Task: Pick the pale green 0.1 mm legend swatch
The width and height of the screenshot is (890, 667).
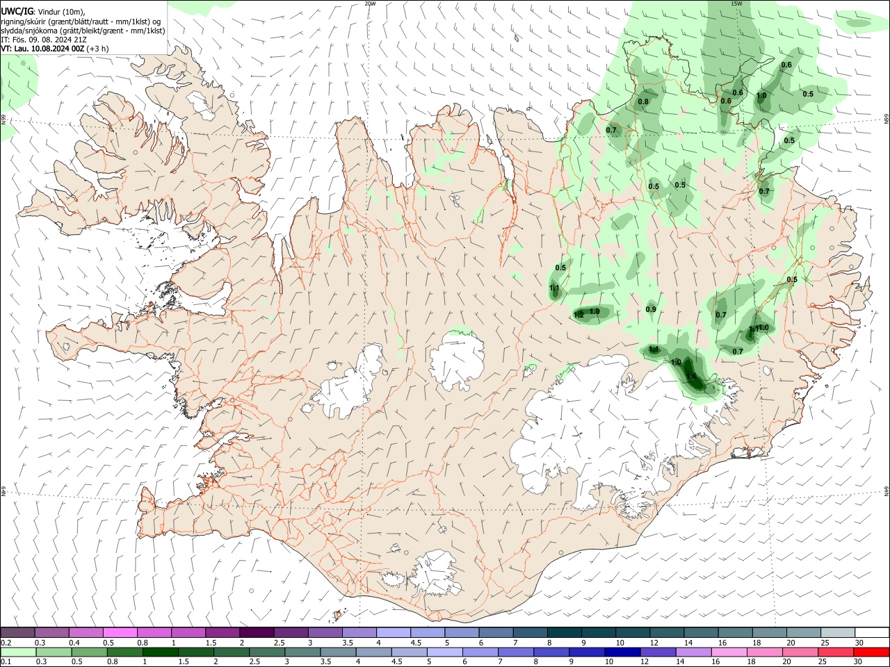Action: [18, 652]
